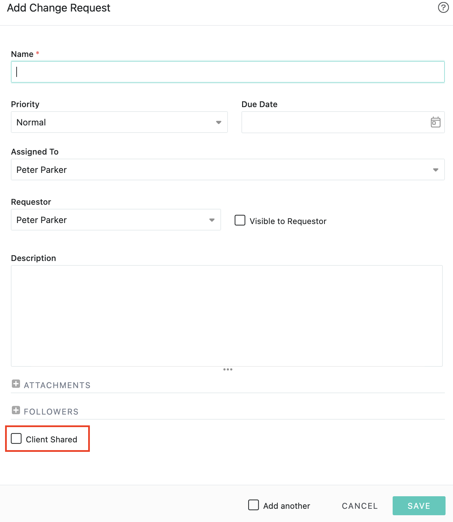Click the Requestor dropdown arrow
Screen dimensions: 453x522
(x=212, y=220)
